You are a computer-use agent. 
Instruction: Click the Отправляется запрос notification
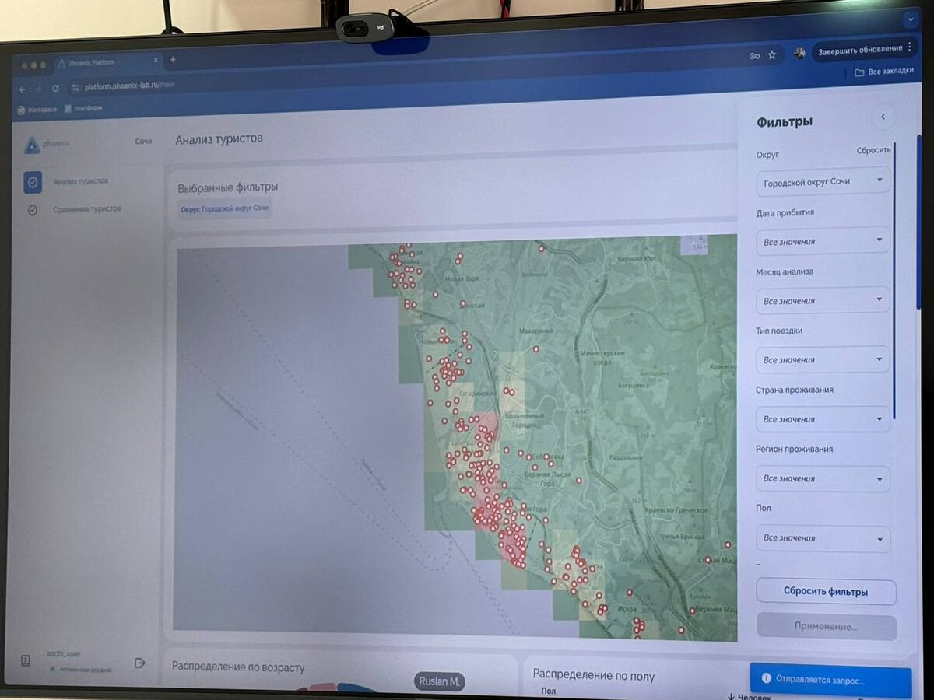(830, 680)
